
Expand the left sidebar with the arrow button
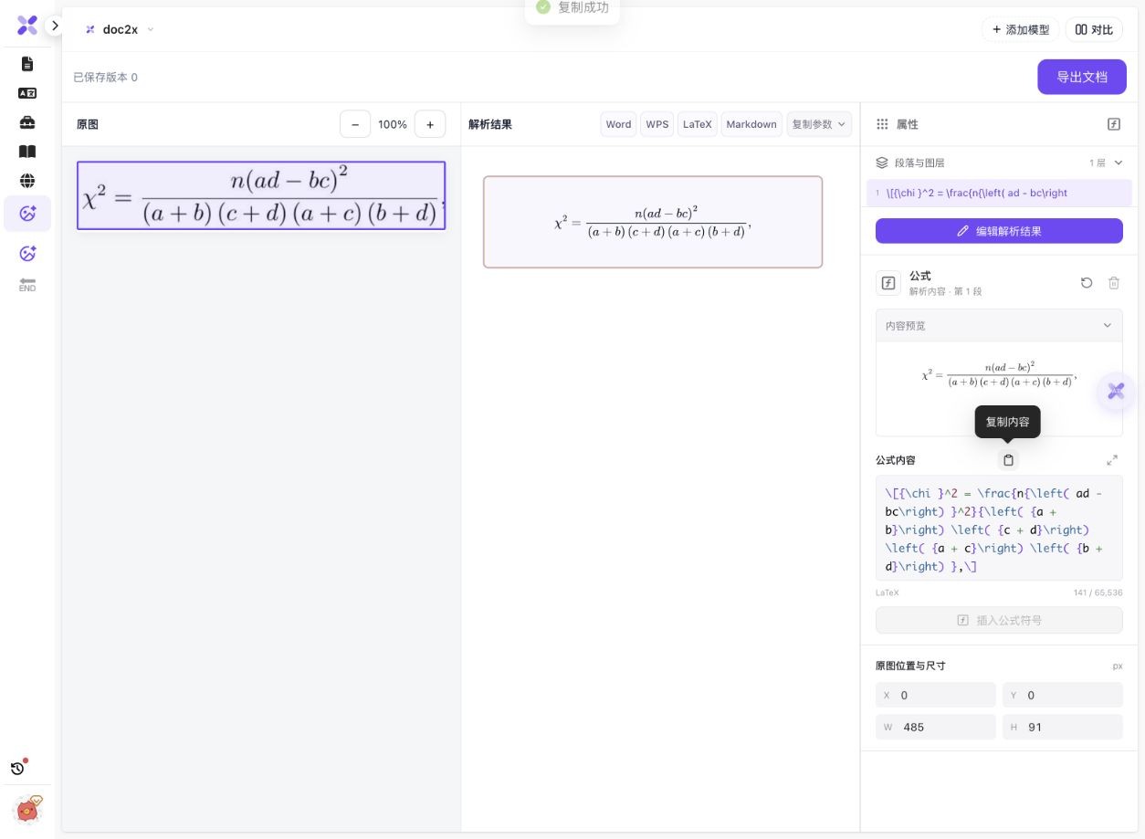point(55,26)
